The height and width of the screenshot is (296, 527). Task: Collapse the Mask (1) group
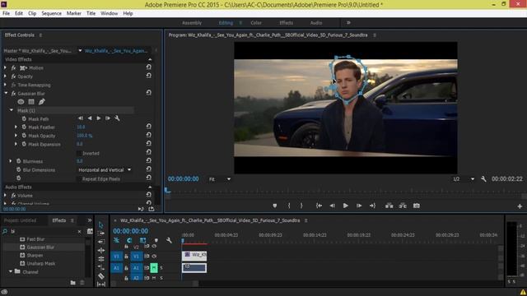point(12,109)
